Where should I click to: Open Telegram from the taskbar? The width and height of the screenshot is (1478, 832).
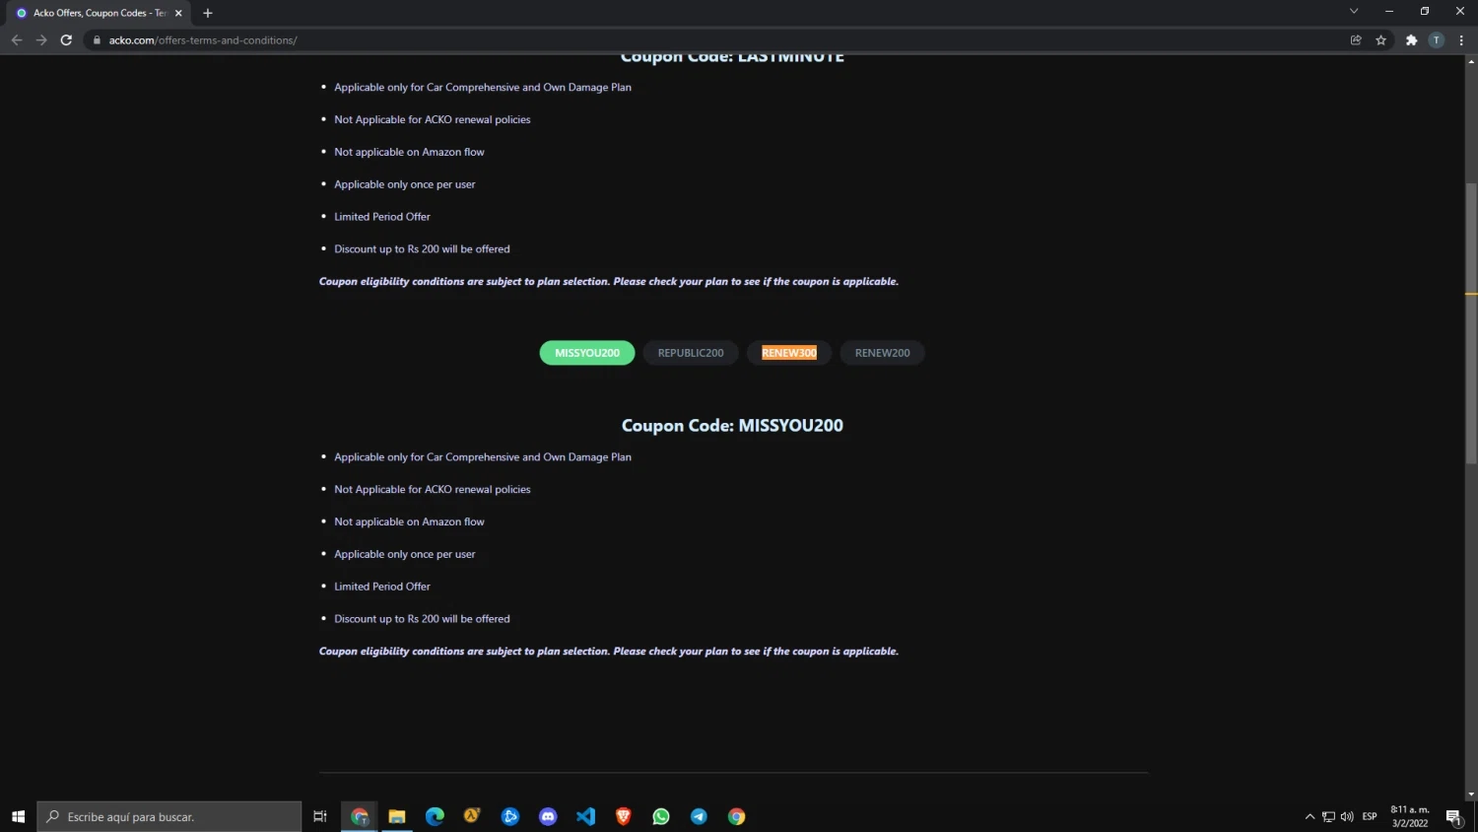[699, 816]
